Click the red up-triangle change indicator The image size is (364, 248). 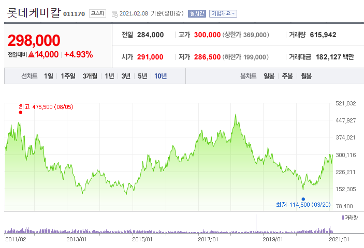[31, 55]
